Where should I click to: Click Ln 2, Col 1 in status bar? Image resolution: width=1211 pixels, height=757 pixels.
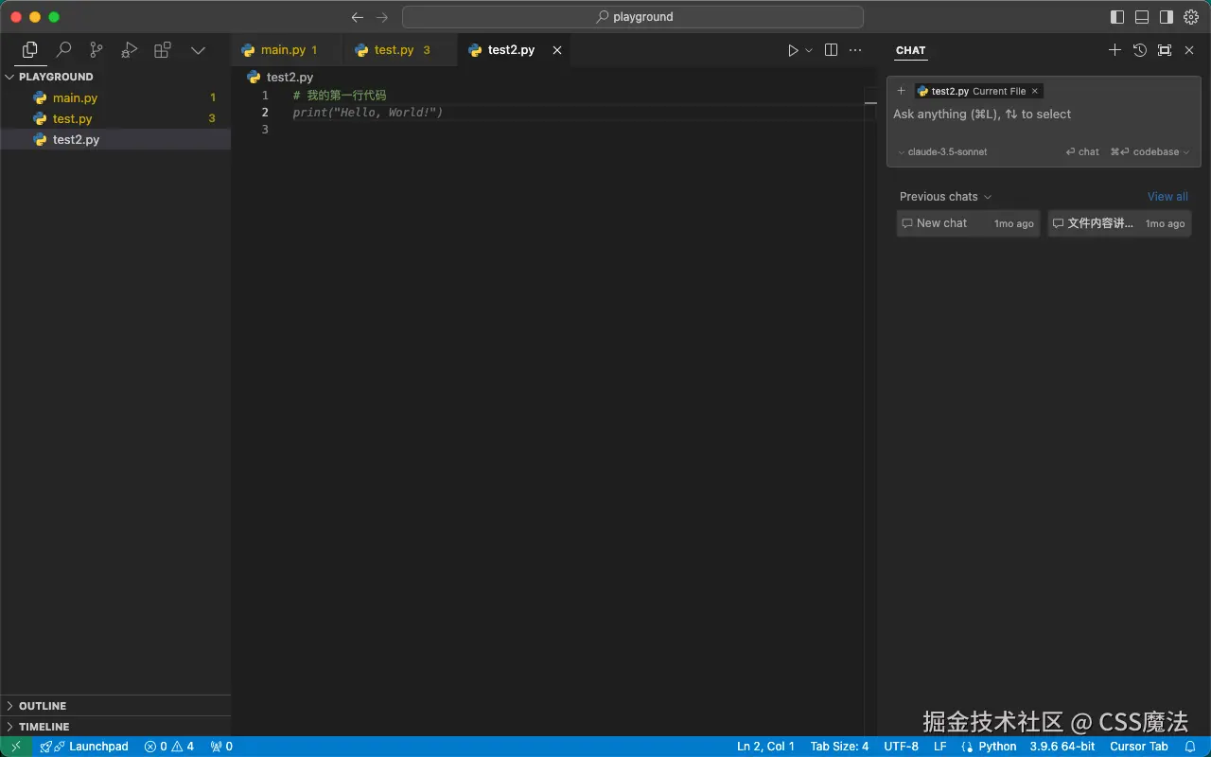tap(765, 747)
